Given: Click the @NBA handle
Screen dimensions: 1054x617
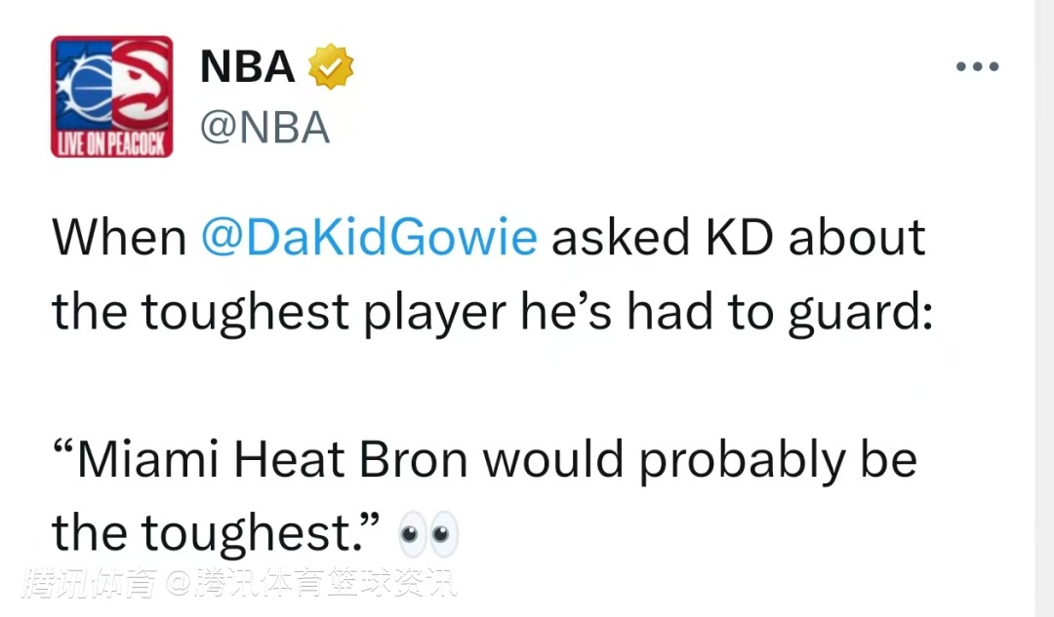Looking at the screenshot, I should click(x=263, y=128).
